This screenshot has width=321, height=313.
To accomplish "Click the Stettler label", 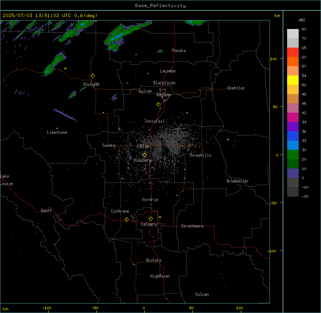I will tap(236, 88).
